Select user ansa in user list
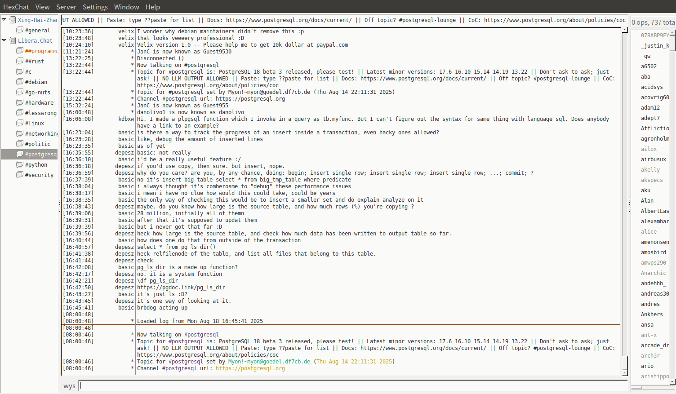676x394 pixels. point(647,325)
